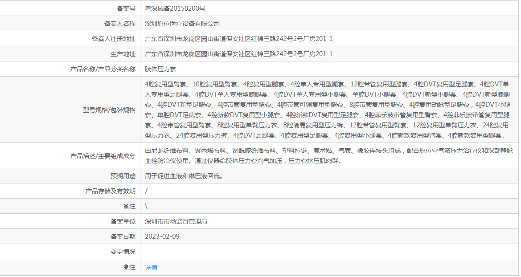Click the lightbulb icon beside 注
Viewport: 521px width, 277px height.
pyautogui.click(x=126, y=267)
